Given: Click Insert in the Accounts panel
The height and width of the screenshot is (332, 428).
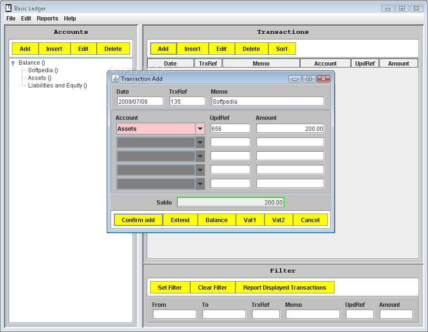Looking at the screenshot, I should [54, 49].
